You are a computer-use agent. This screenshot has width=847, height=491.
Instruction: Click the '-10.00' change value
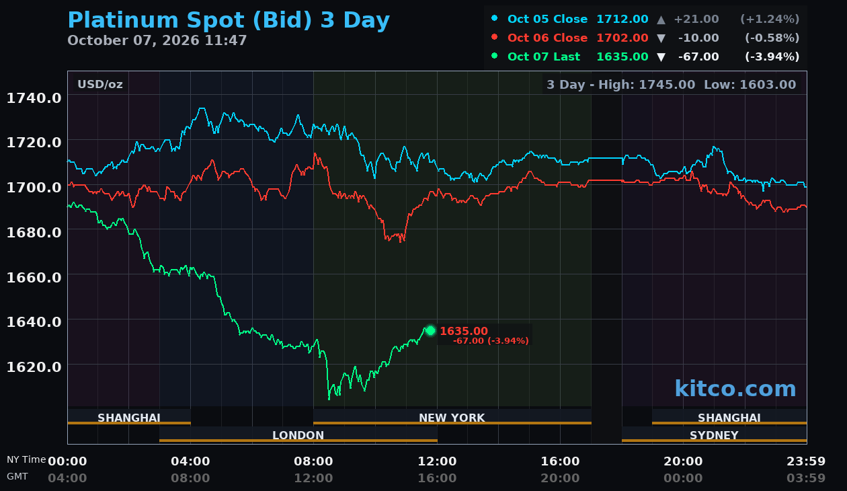(x=698, y=38)
